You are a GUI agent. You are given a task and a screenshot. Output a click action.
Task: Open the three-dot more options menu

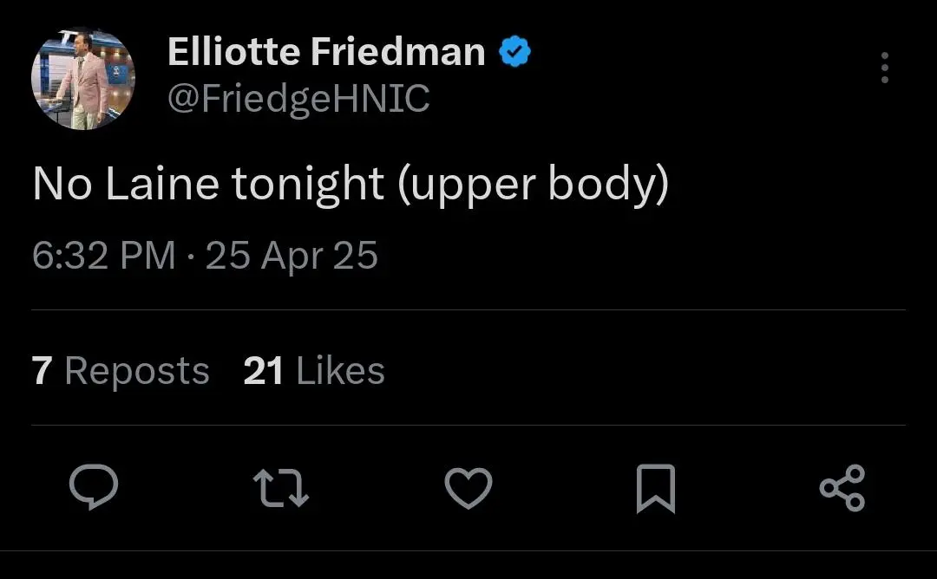(x=885, y=68)
